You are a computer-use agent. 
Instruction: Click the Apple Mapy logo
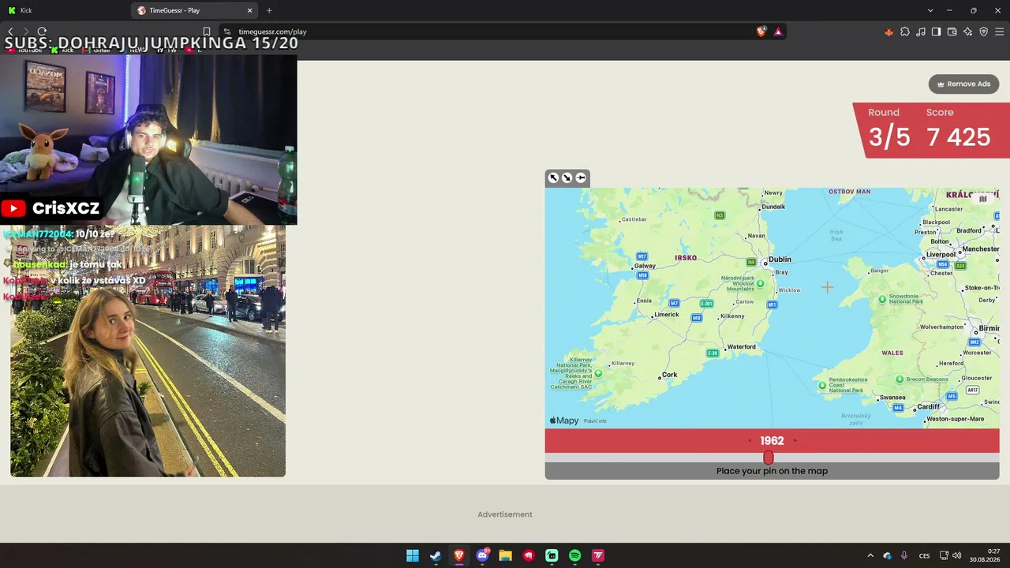tap(564, 420)
